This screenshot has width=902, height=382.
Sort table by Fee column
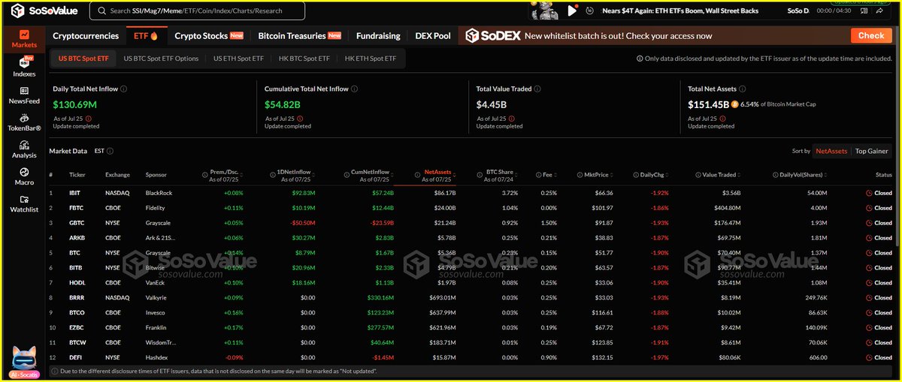tap(548, 174)
